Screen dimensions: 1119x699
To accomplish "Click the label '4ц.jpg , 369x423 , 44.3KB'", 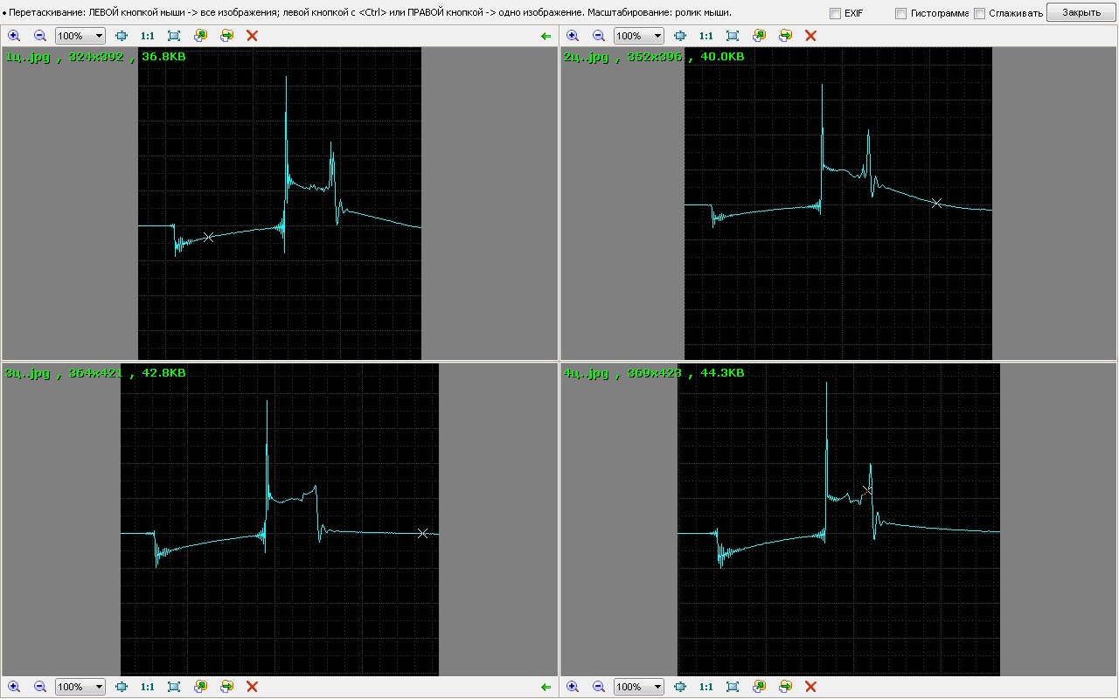I will coord(654,372).
